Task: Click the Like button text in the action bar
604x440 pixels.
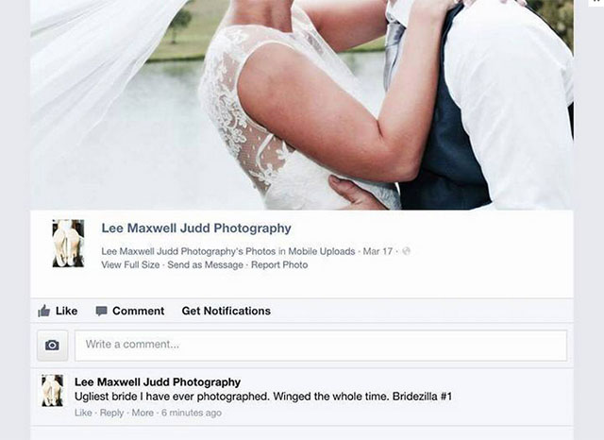Action: pyautogui.click(x=66, y=311)
